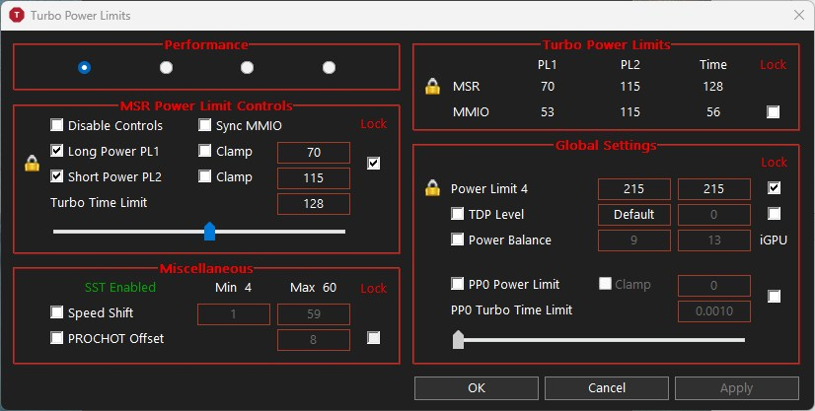This screenshot has height=411, width=815.
Task: Toggle the Power Limit 4 lock checkbox
Action: [774, 188]
